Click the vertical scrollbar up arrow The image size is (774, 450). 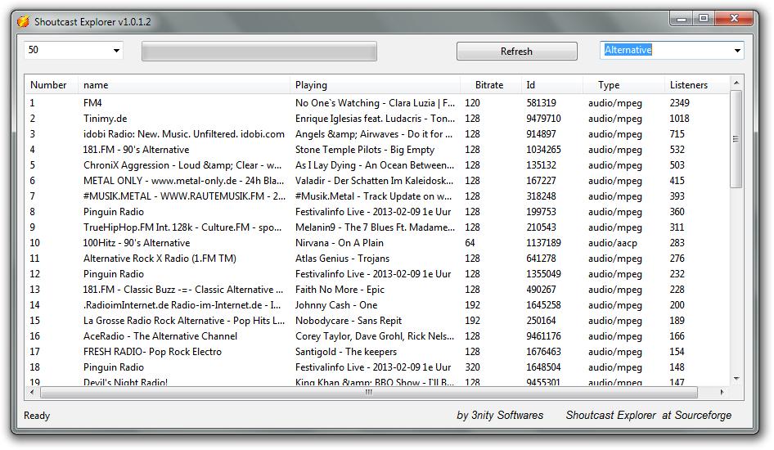736,83
